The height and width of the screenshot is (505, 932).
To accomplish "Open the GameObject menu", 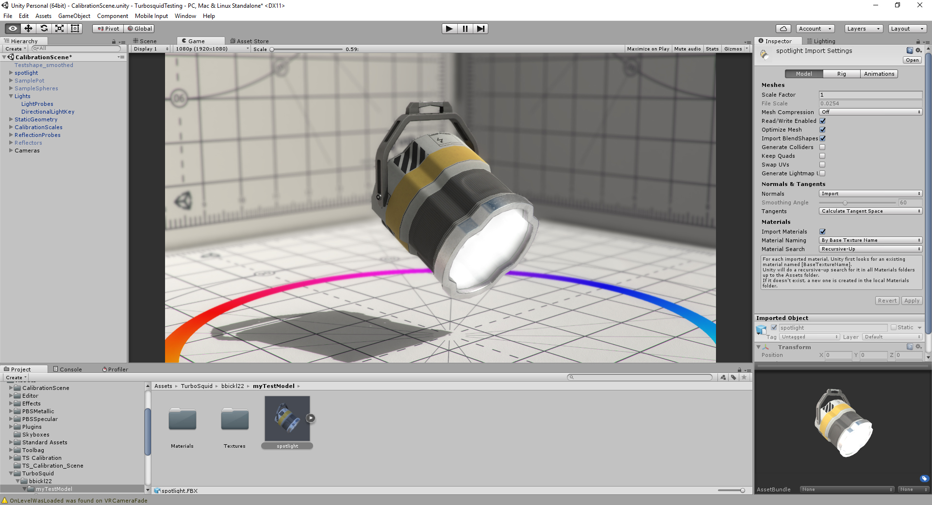I will tap(74, 16).
